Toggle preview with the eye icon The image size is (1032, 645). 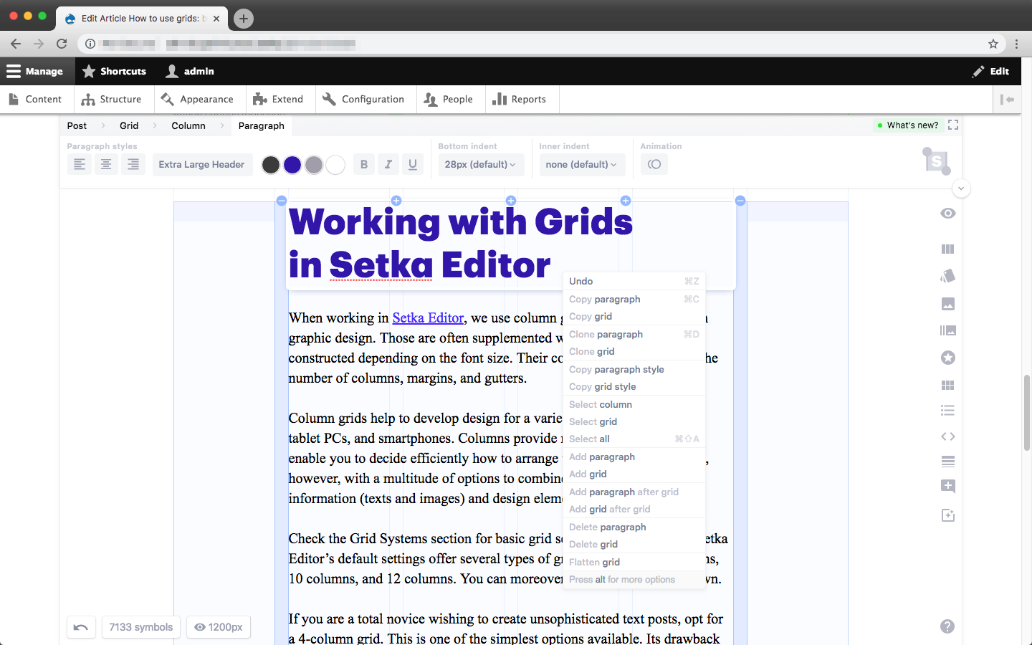(x=948, y=214)
